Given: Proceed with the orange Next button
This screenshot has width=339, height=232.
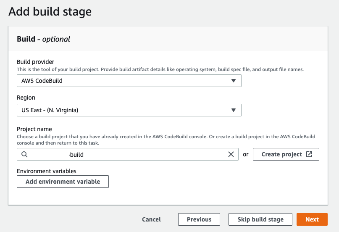Looking at the screenshot, I should click(x=312, y=219).
